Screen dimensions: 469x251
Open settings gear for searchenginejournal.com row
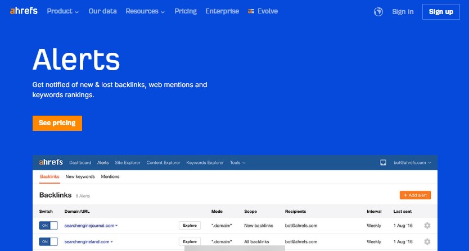(x=427, y=226)
